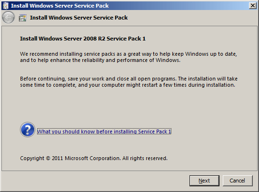Proceed with the Next button

click(204, 181)
